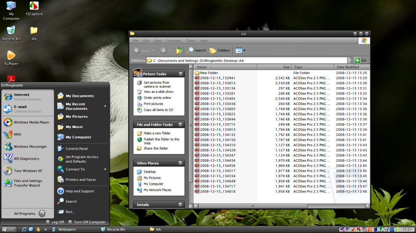Open Internet Explorer from Start menu
Screen dimensions: 416x233
click(x=28, y=96)
